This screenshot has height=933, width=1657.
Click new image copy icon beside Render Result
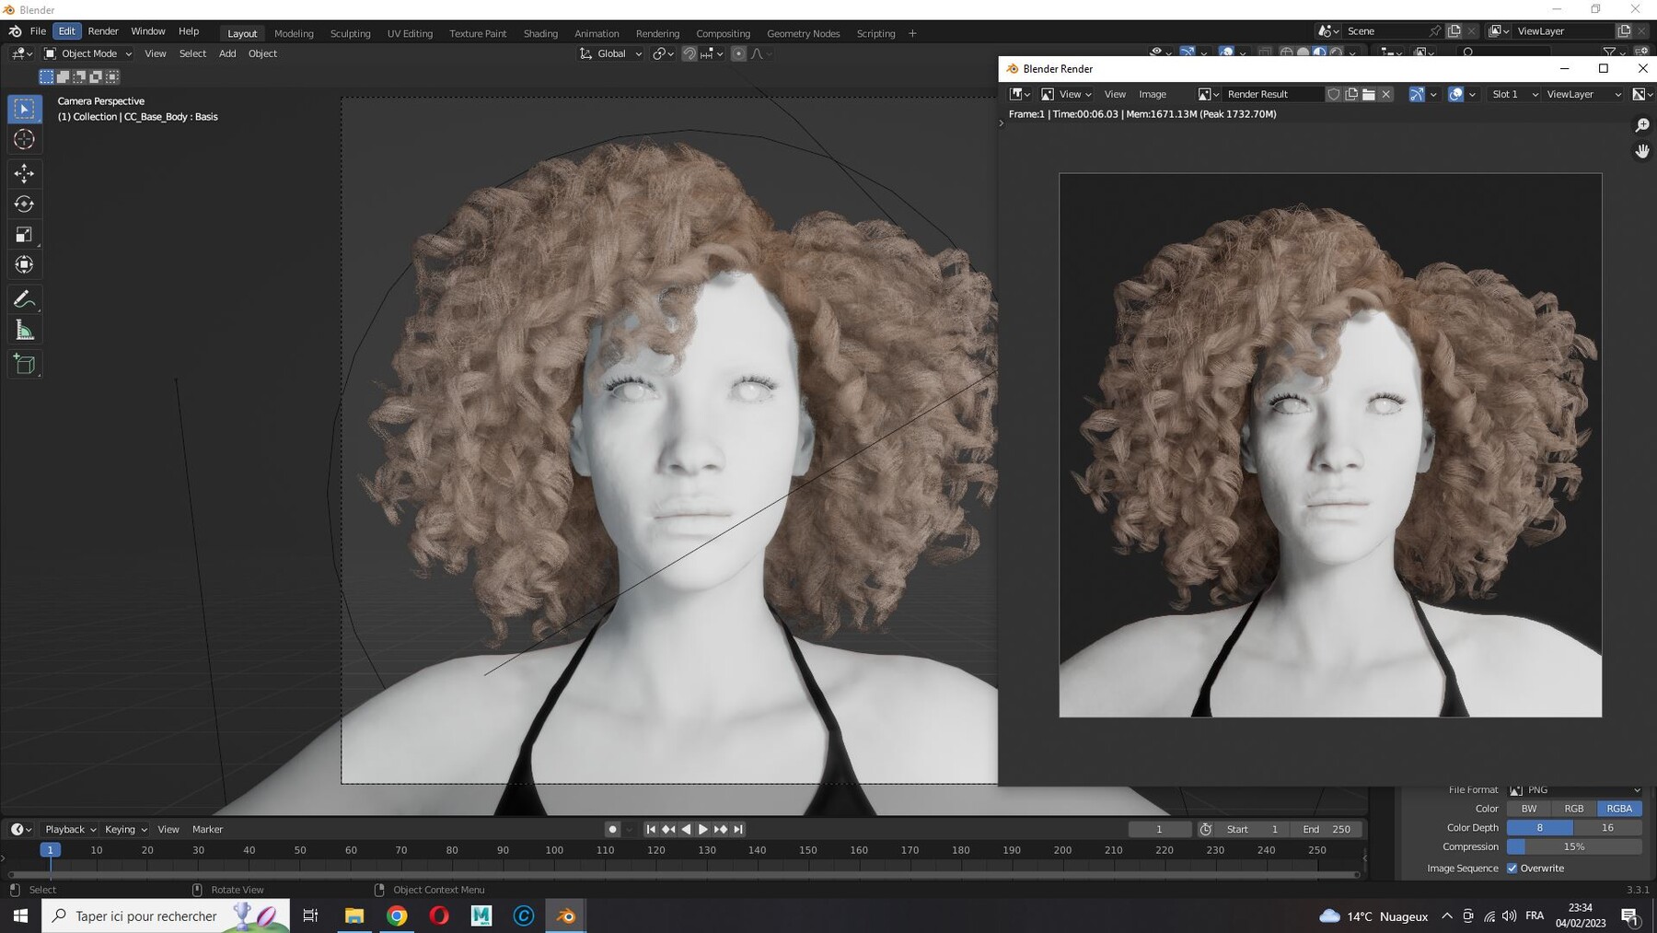click(x=1351, y=94)
